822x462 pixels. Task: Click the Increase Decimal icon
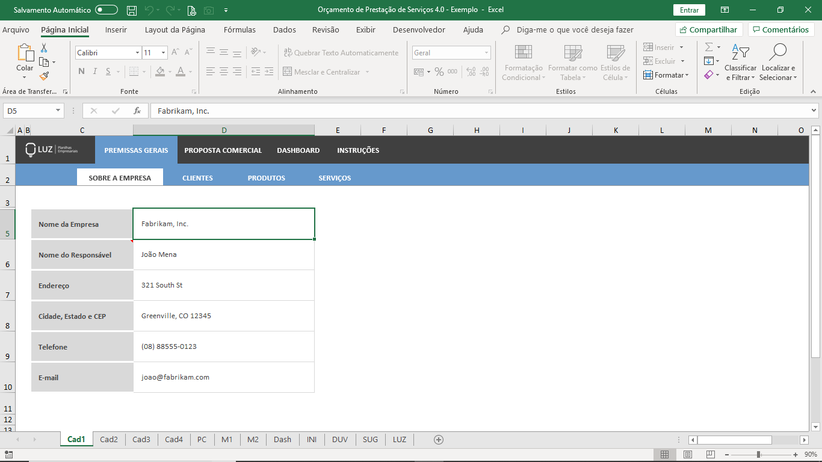[470, 72]
